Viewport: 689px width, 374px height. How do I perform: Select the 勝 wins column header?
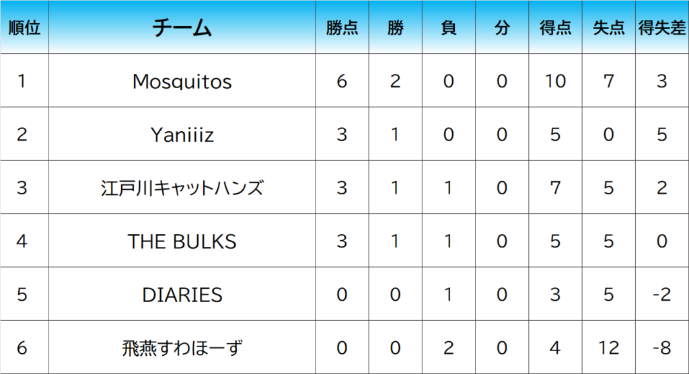click(395, 28)
